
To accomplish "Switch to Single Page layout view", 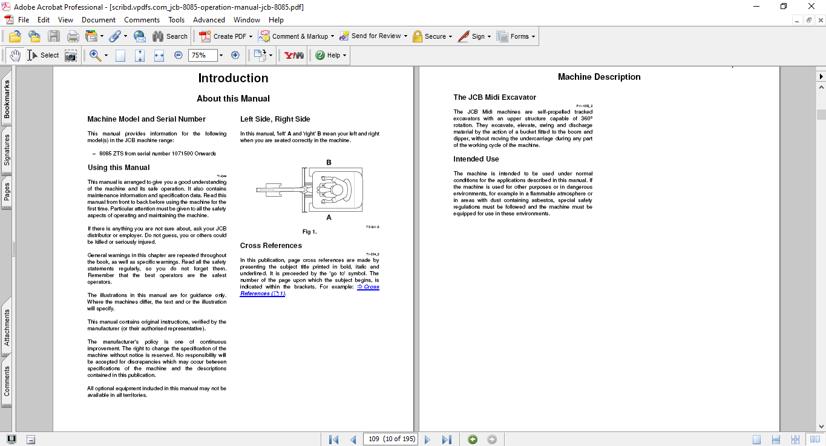I will [756, 439].
